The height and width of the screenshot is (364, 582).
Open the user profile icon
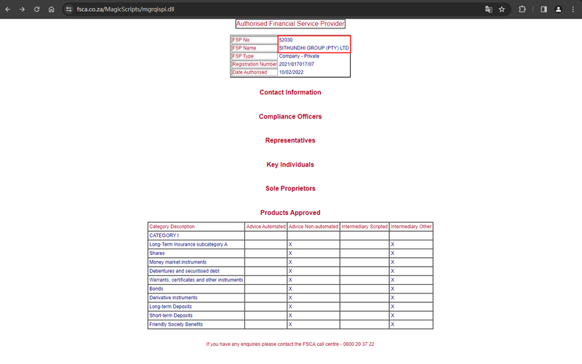click(558, 9)
